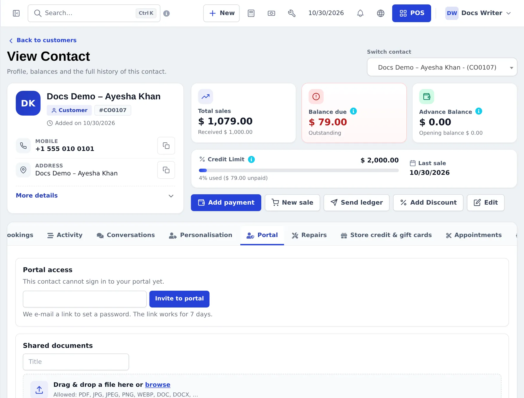This screenshot has height=398, width=524.
Task: Start a New sale
Action: click(292, 203)
